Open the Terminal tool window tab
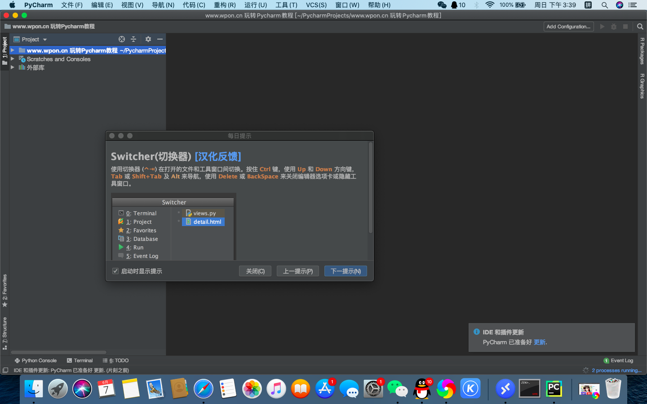This screenshot has height=404, width=647. point(80,360)
